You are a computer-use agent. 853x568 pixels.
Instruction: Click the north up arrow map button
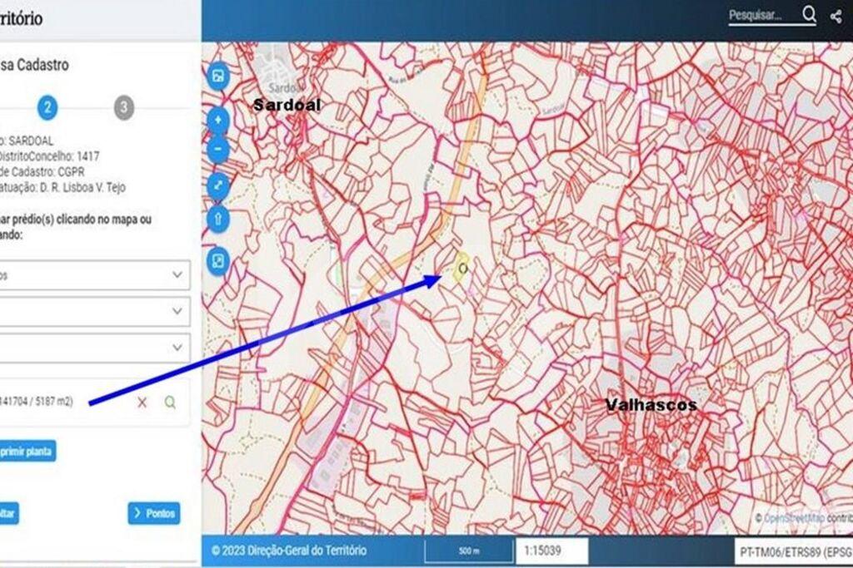click(x=217, y=220)
